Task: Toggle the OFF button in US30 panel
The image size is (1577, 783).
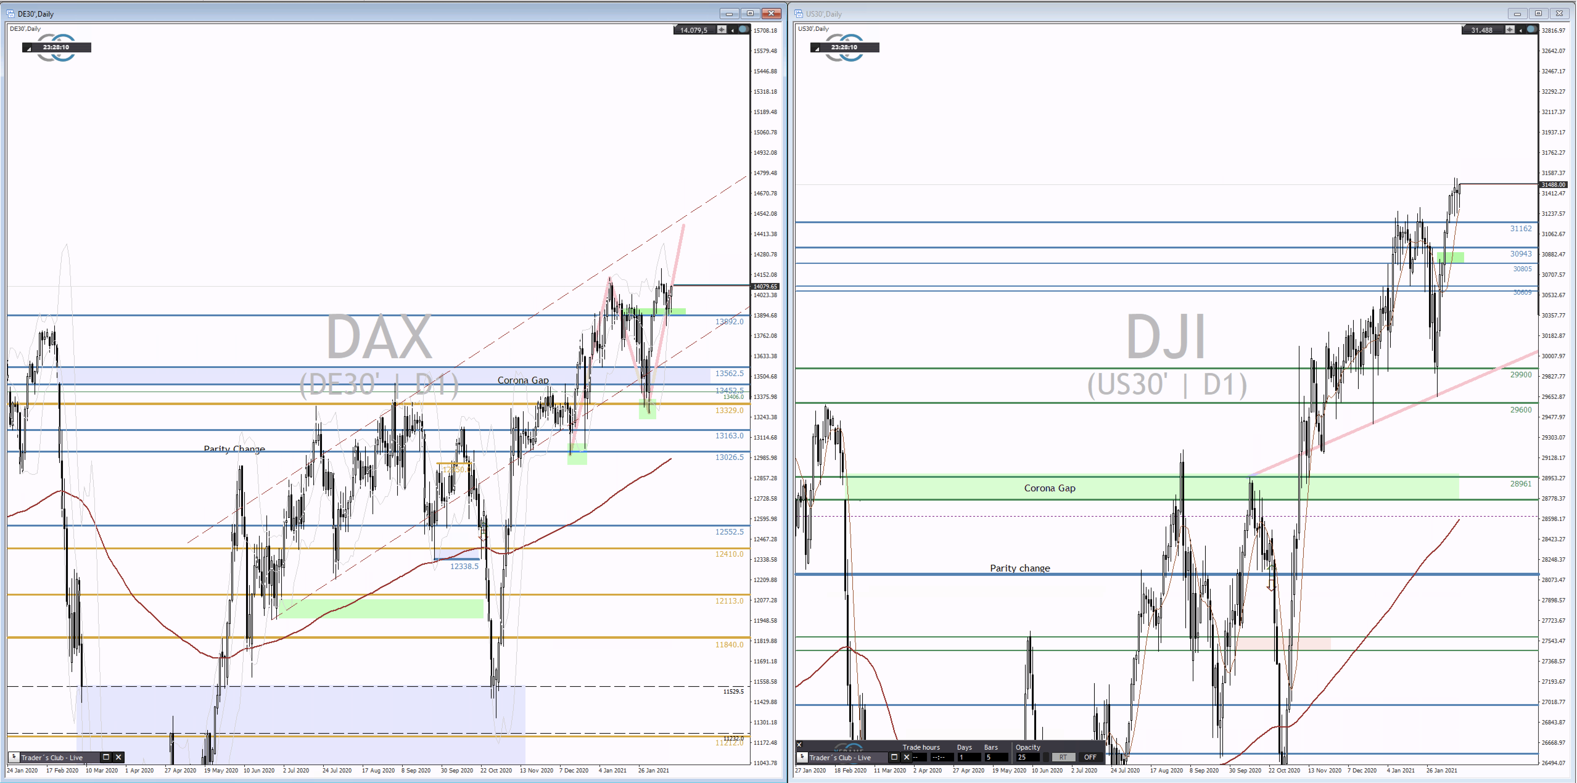Action: (1091, 757)
